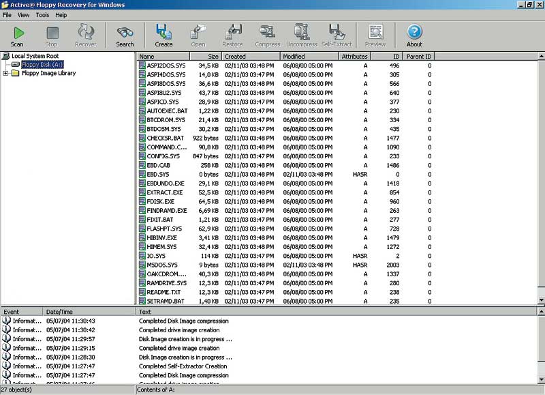Click the file icon next to FDISK.EXE

[142, 201]
